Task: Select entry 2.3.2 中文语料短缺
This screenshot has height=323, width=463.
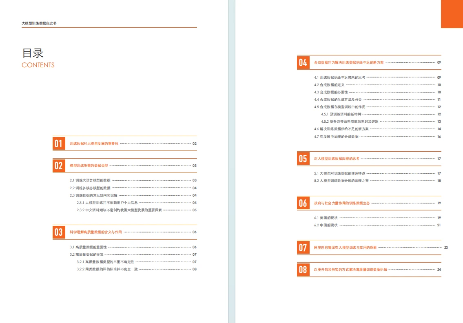Action: [x=119, y=210]
